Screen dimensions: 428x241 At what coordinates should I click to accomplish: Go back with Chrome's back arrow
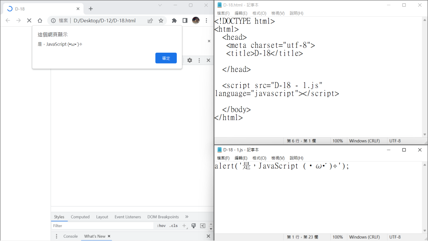click(x=8, y=21)
